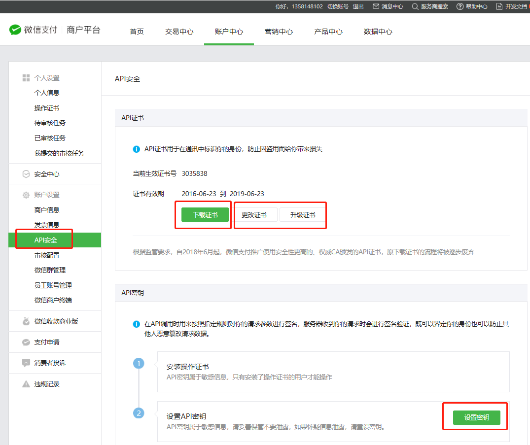Open 服务商搜索 link in top bar
Viewport: 530px width, 445px height.
[434, 6]
